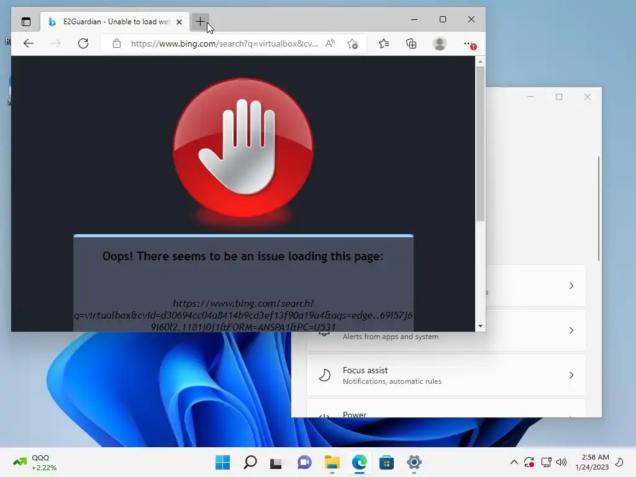View site information lock icon
Viewport: 636px width, 477px height.
[117, 43]
